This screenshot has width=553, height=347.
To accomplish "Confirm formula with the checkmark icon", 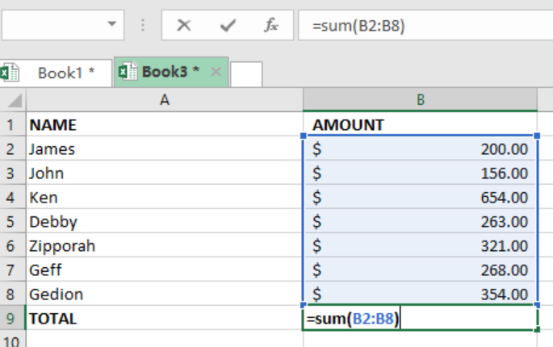I will click(x=228, y=25).
